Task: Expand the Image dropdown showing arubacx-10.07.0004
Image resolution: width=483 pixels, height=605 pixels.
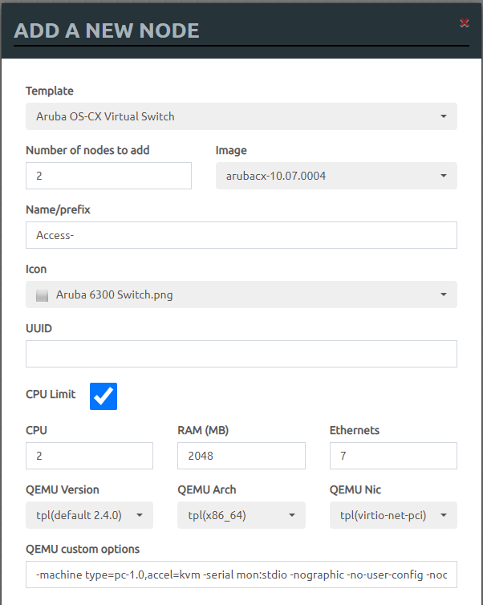Action: 335,176
